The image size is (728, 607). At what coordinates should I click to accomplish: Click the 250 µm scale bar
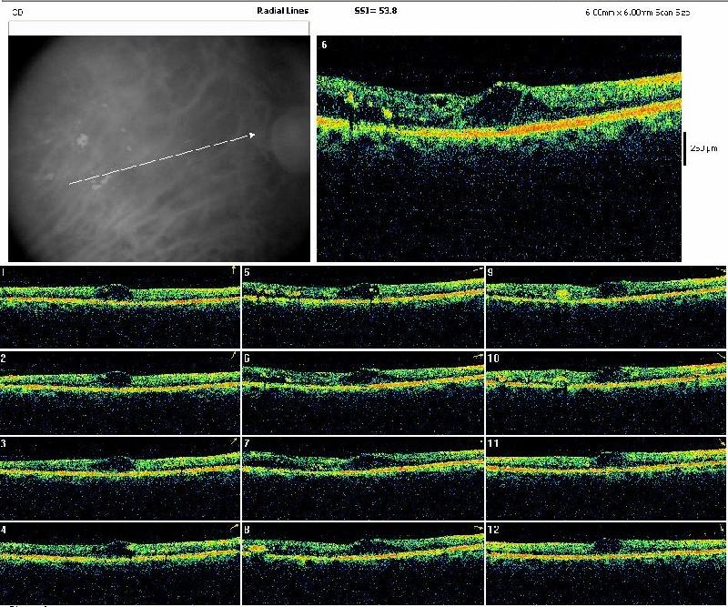[x=685, y=147]
